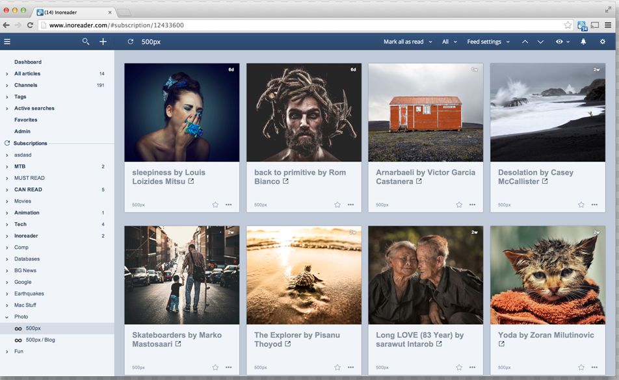This screenshot has height=380, width=619.
Task: Open the eye view options dropdown
Action: click(x=562, y=42)
